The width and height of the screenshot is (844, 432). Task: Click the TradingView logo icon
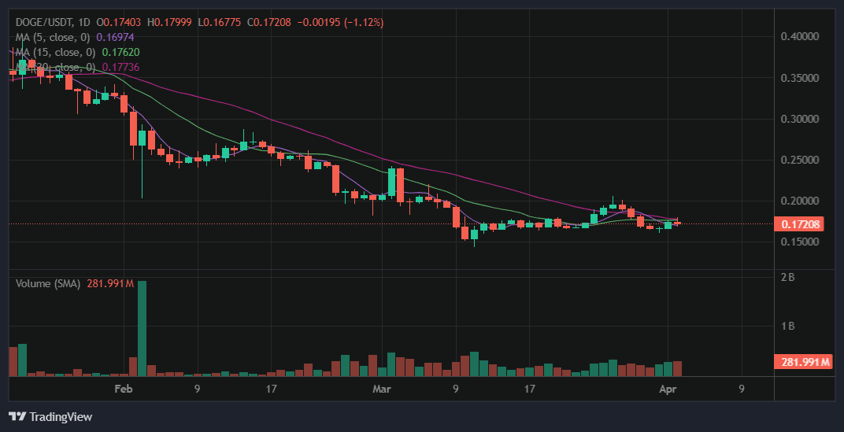pyautogui.click(x=17, y=416)
